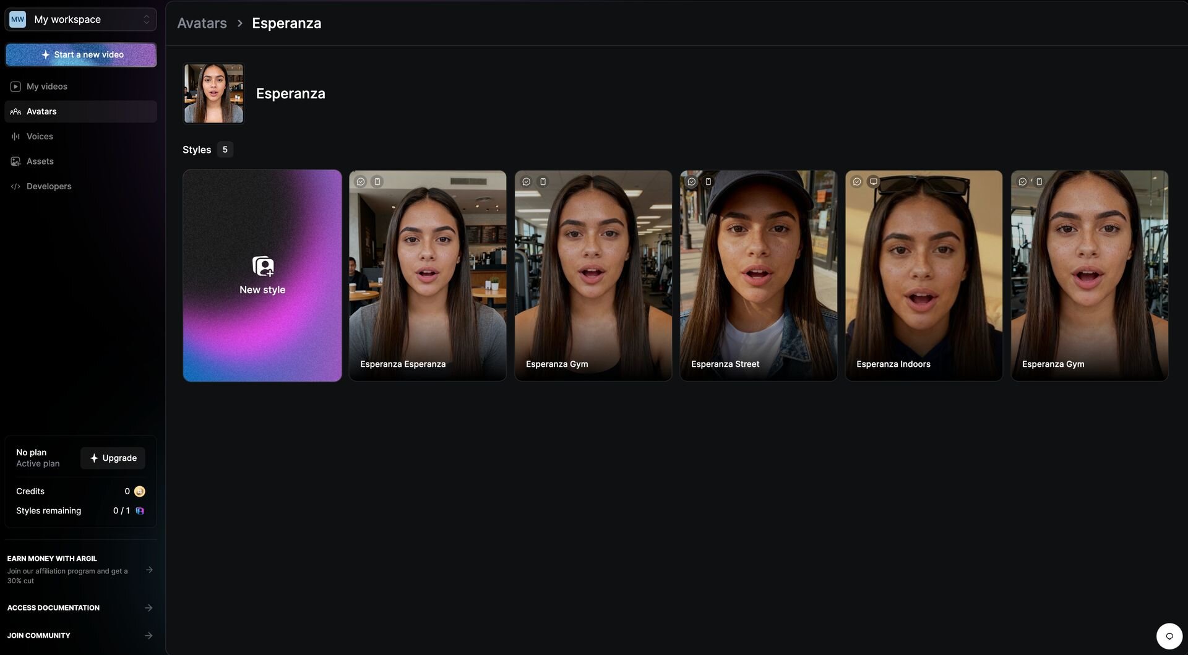Click the arrow next to Access Documentation
Viewport: 1188px width, 655px height.
(149, 608)
